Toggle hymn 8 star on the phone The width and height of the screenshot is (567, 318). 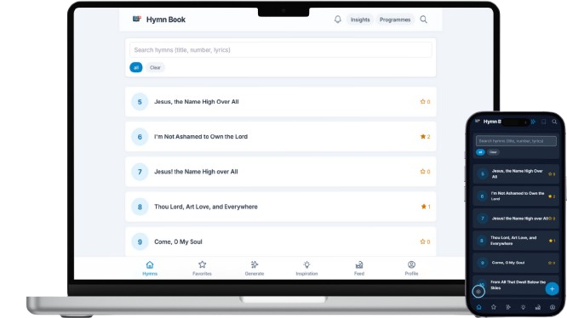coord(552,241)
